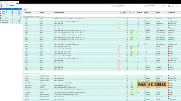Add a new search tab with plus button
181x101 pixels.
18,2
